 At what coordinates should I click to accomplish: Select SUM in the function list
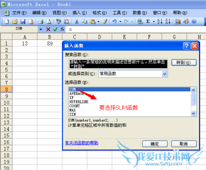click(x=129, y=89)
